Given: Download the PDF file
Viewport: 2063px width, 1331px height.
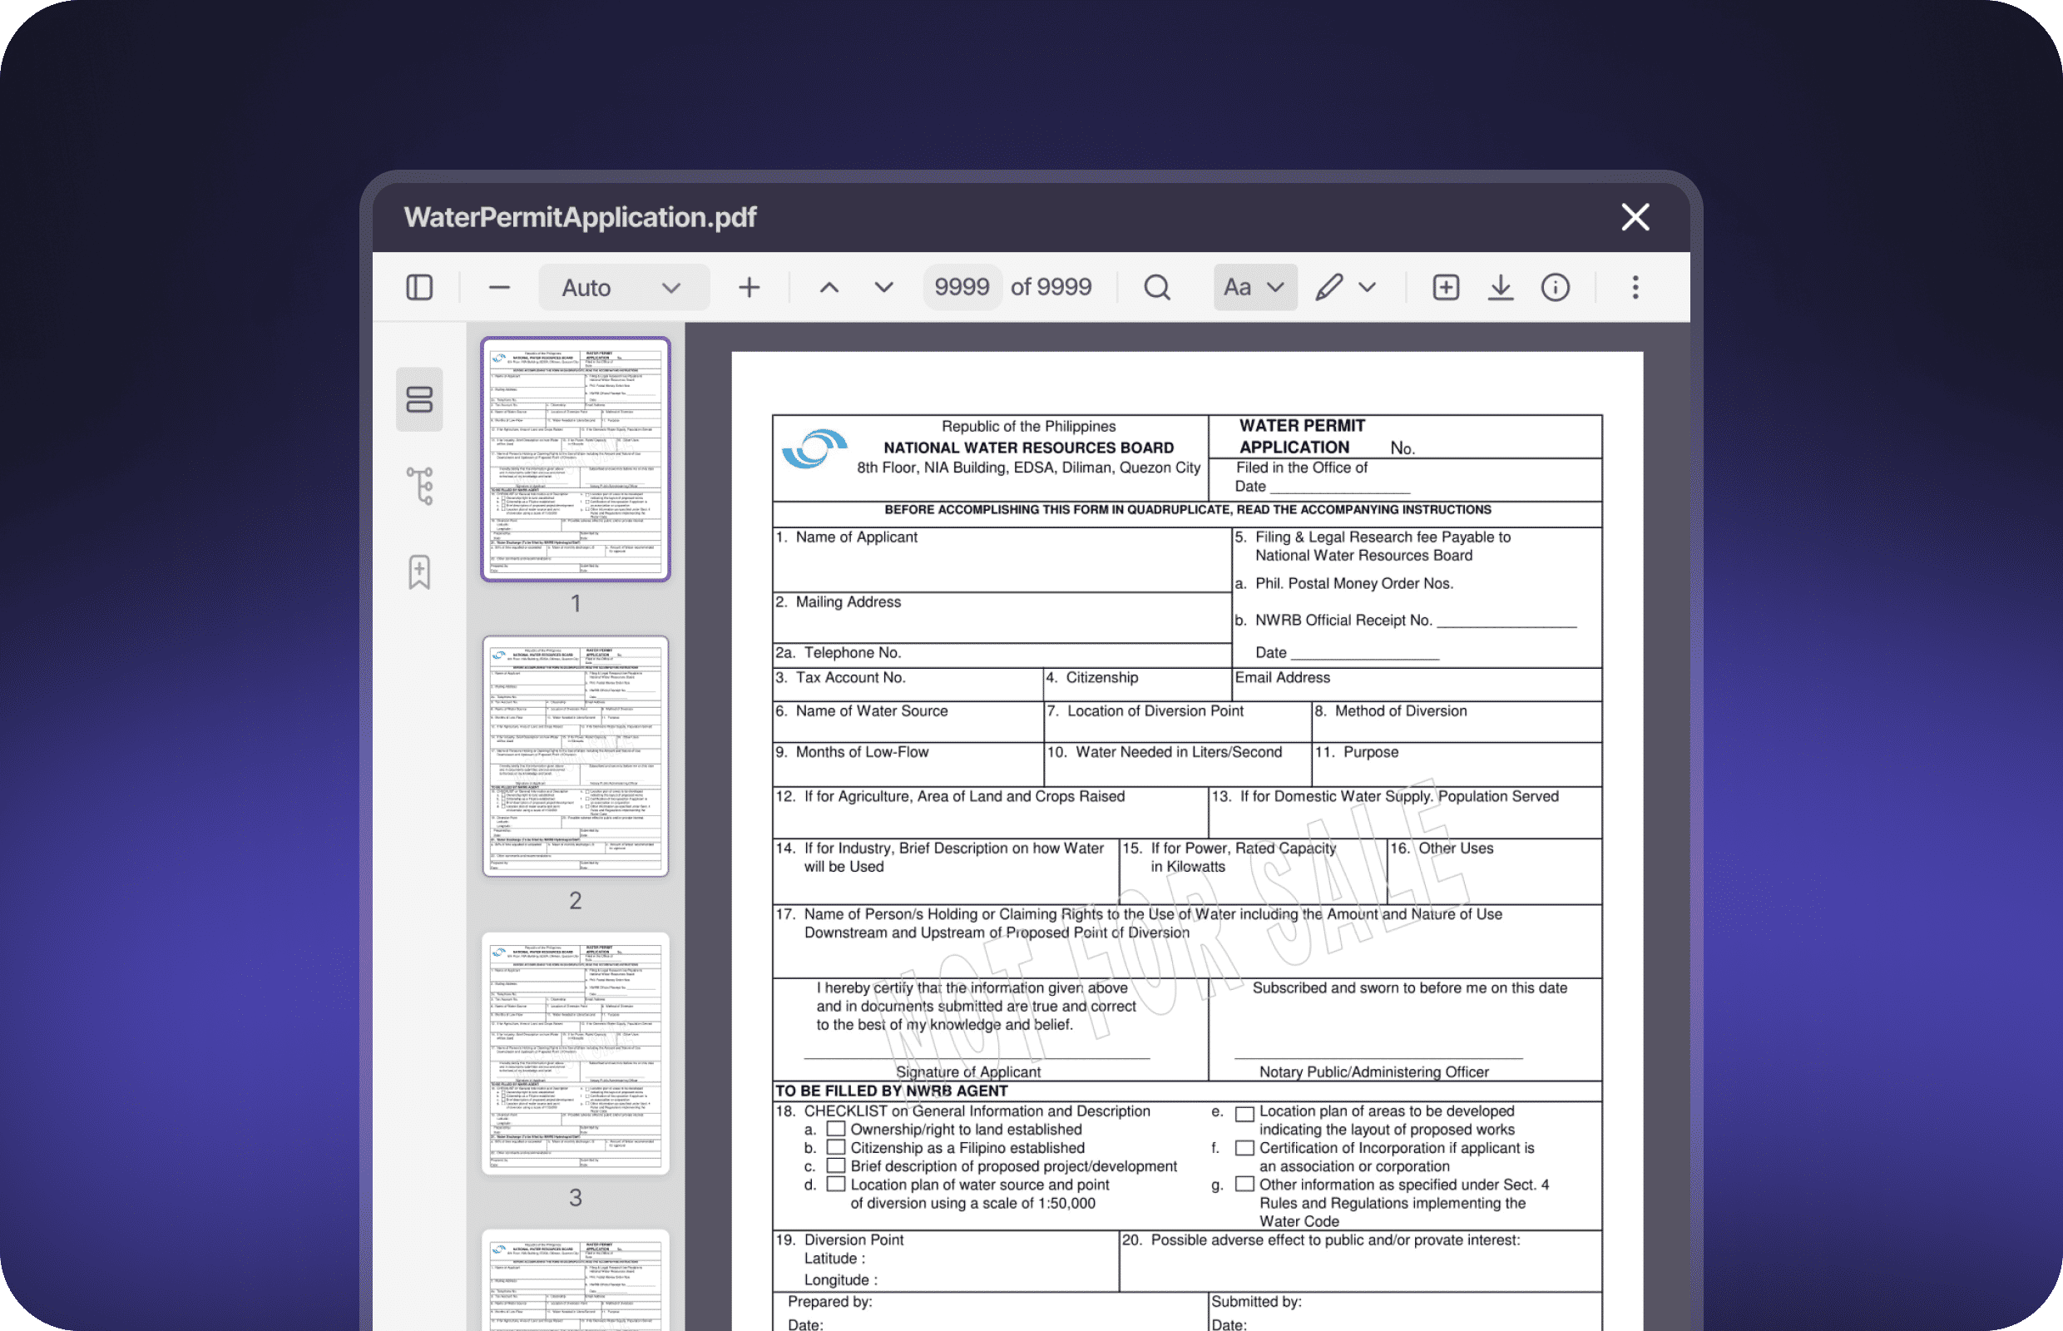Looking at the screenshot, I should click(1501, 287).
